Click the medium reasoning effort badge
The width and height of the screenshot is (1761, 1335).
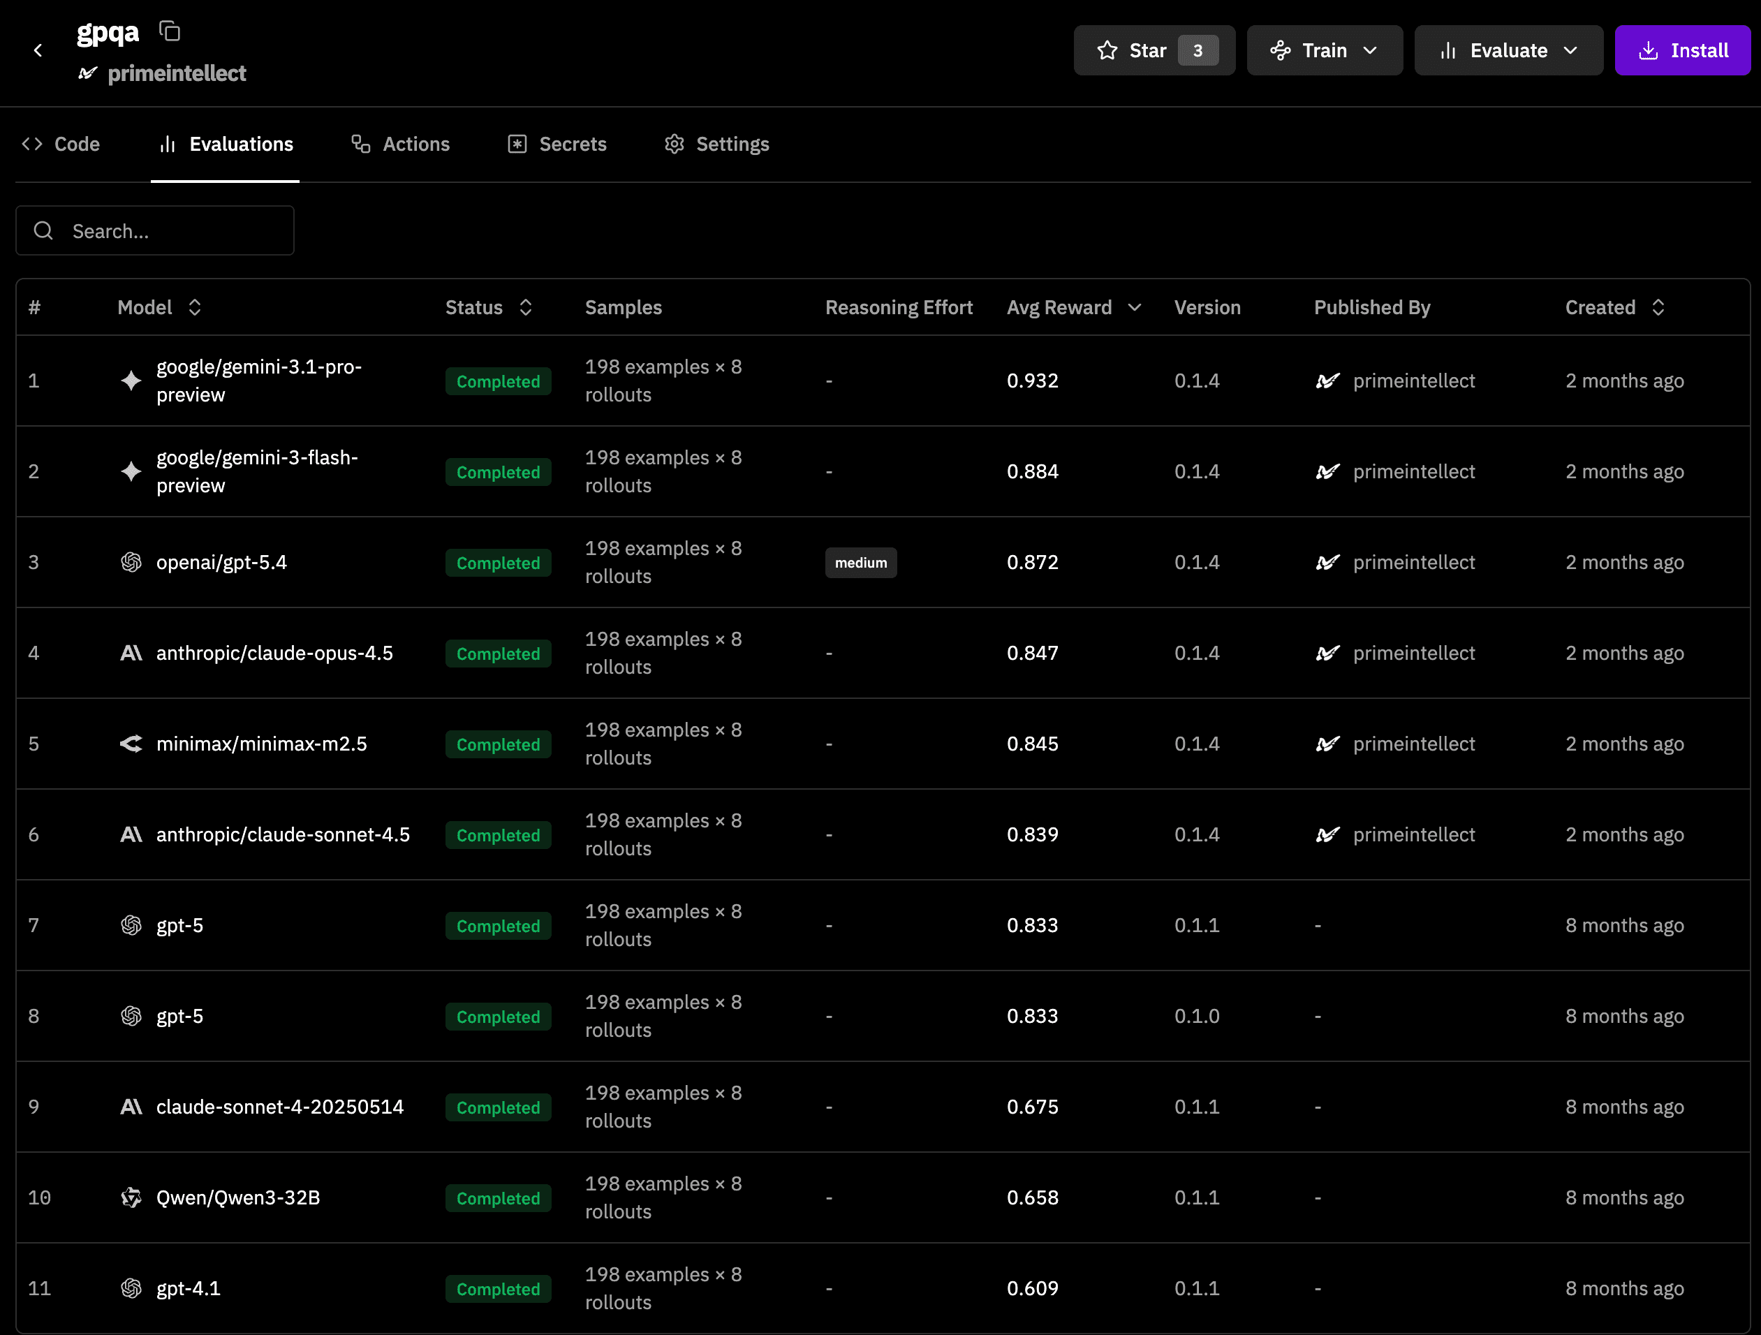click(x=860, y=562)
